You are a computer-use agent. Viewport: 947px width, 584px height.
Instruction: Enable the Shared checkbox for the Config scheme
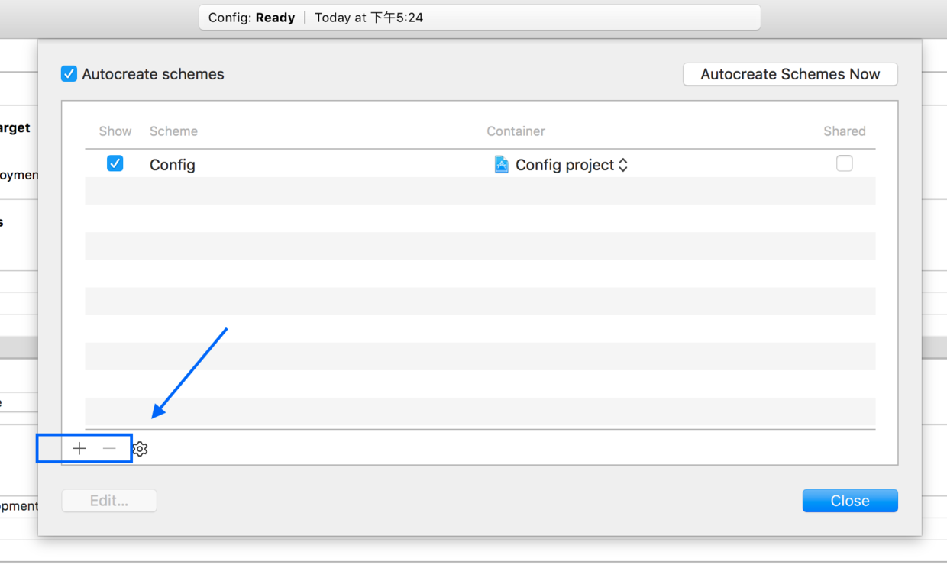844,163
